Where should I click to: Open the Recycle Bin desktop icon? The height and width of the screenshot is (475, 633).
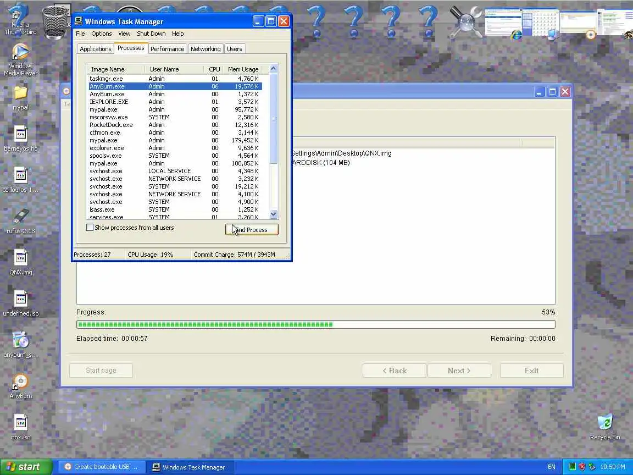(x=605, y=427)
